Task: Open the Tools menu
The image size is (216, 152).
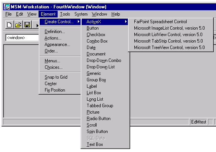Action: (65, 14)
